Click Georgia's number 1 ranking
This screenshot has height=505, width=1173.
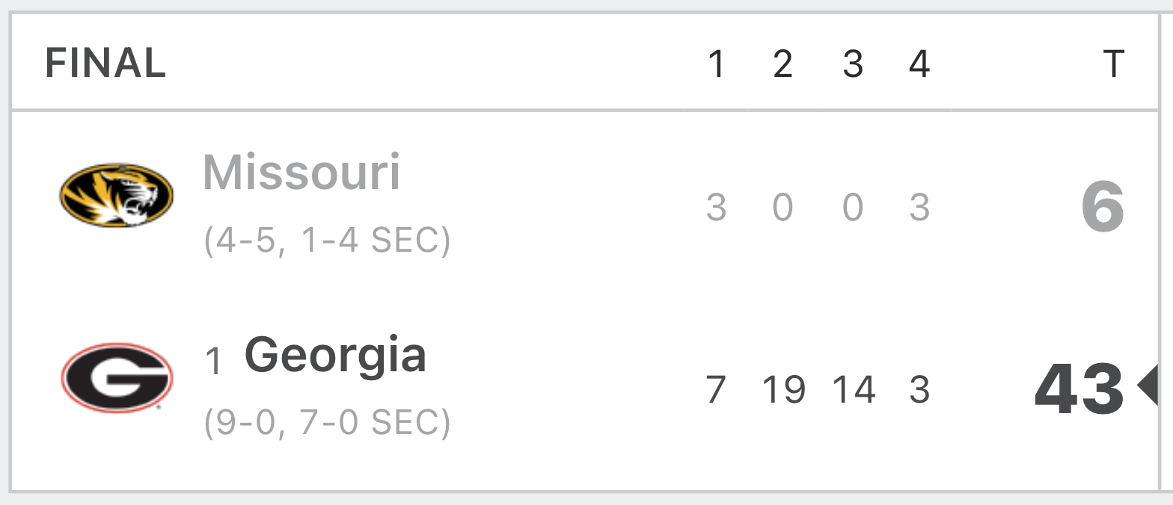tap(215, 362)
